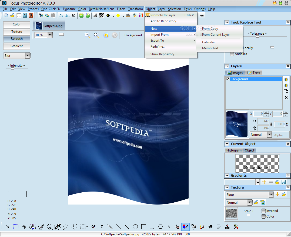
Task: Select the hexagon polygon shape tool
Action: (x=160, y=227)
